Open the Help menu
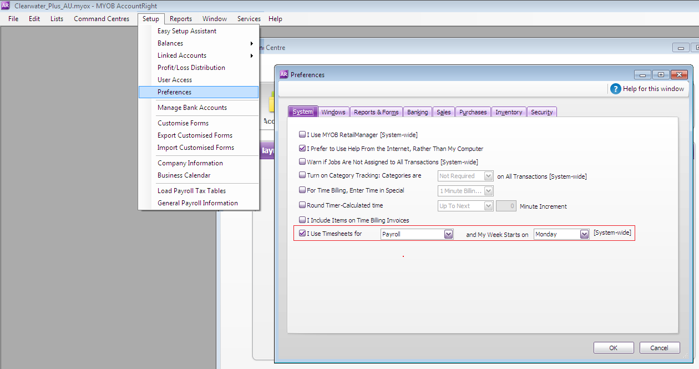 pos(275,19)
